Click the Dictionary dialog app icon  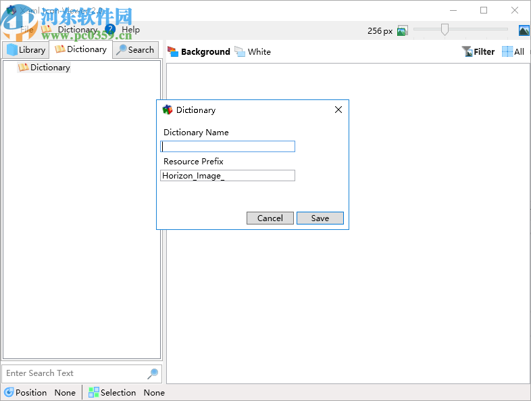click(168, 110)
